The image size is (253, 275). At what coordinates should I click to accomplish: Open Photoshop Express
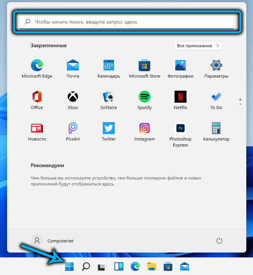[x=180, y=129]
